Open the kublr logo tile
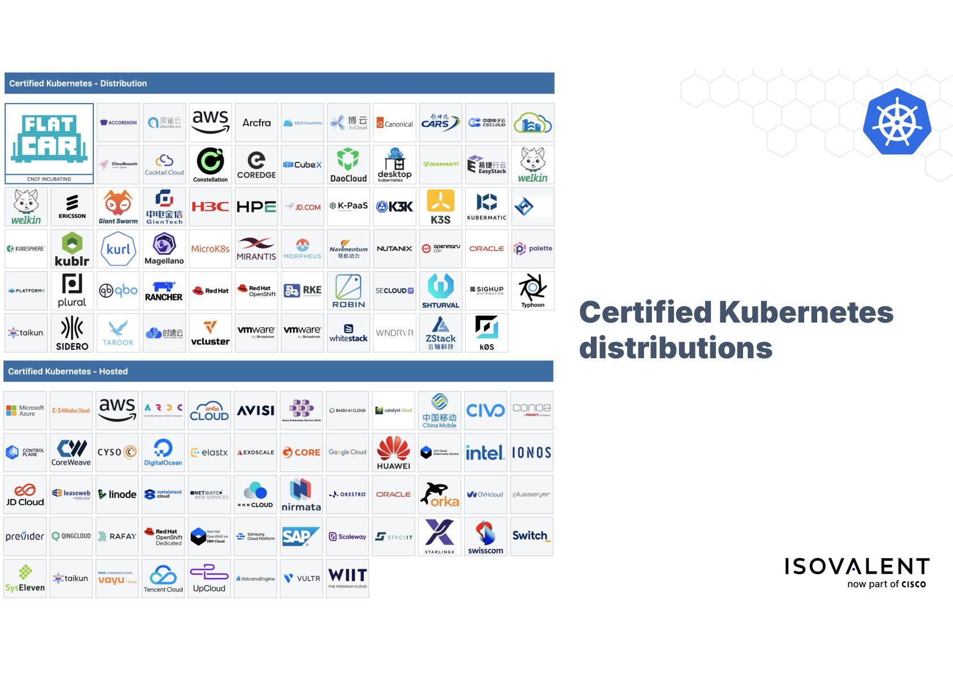 [x=72, y=248]
